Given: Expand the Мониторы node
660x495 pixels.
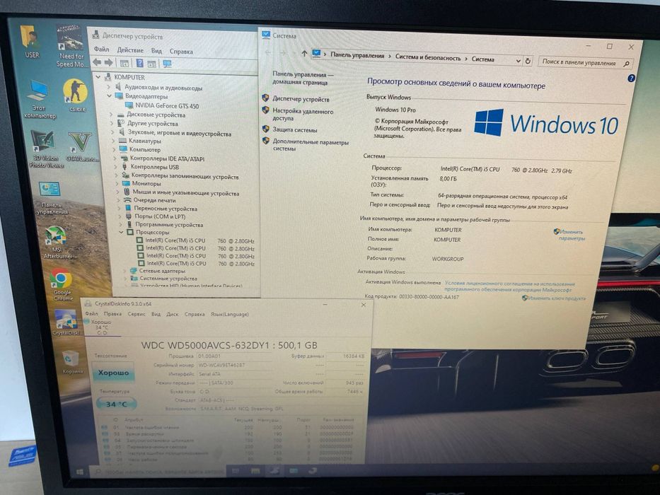Looking at the screenshot, I should [117, 184].
